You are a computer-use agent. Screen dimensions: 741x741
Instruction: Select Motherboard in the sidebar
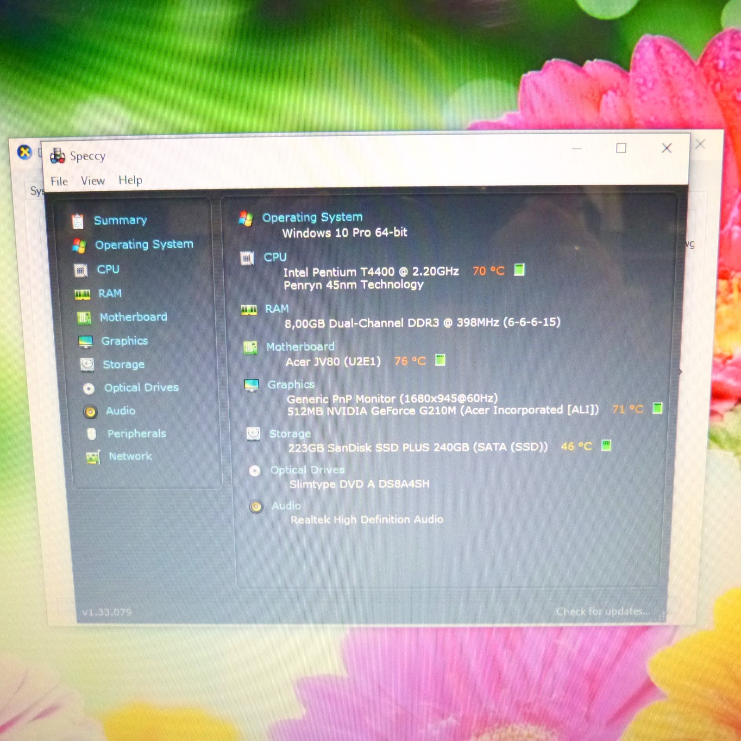pos(133,317)
